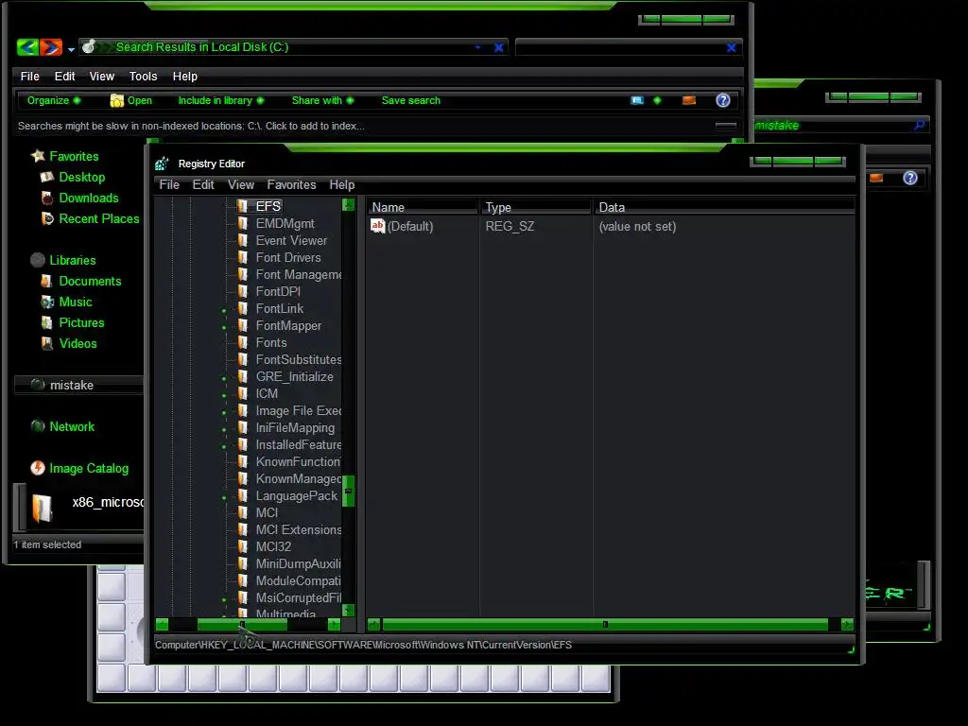Open Explorer help question mark icon
This screenshot has width=968, height=726.
(723, 100)
